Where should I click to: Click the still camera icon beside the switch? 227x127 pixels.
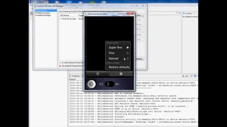pyautogui.click(x=101, y=84)
